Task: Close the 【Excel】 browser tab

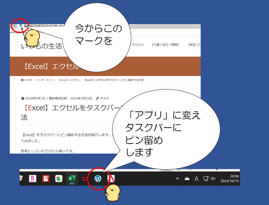Action: coord(61,25)
